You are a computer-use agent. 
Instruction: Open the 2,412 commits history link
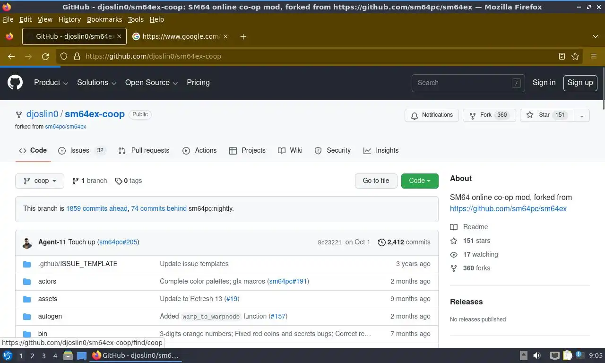[404, 242]
